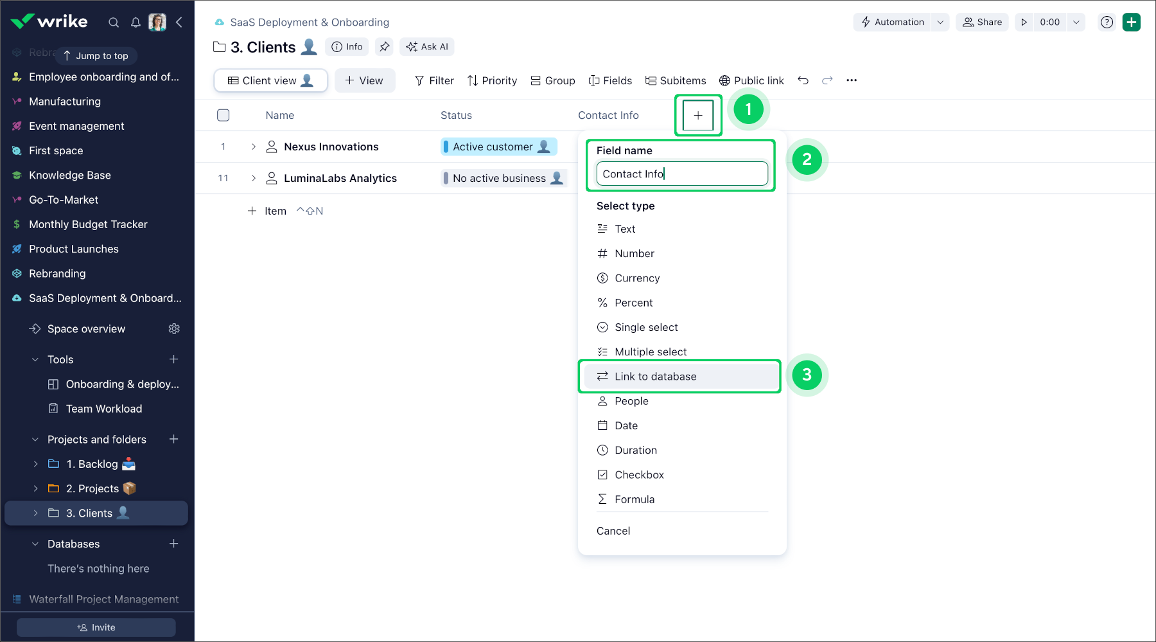Switch to the Team Workload tool

103,408
